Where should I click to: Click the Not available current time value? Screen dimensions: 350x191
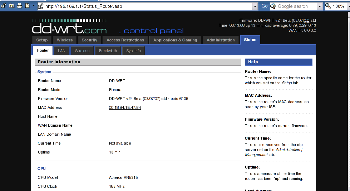[x=120, y=143]
